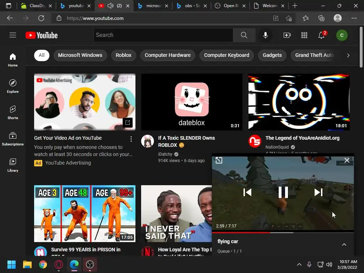The image size is (364, 273).
Task: Open the YouTube hamburger guide menu
Action: pos(13,35)
